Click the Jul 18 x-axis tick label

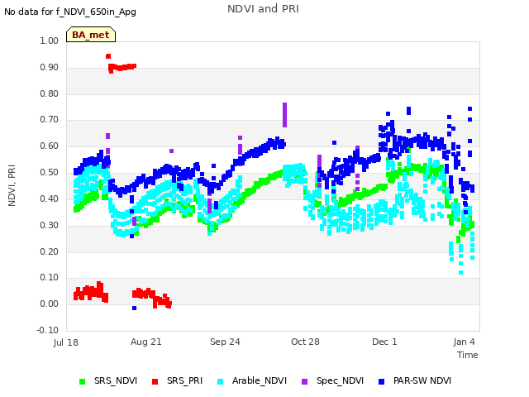(x=66, y=342)
